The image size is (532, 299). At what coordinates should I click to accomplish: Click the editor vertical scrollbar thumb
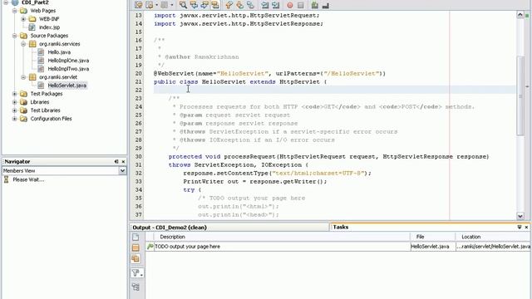520,96
